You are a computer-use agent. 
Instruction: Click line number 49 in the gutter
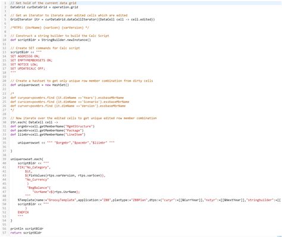pos(5,200)
